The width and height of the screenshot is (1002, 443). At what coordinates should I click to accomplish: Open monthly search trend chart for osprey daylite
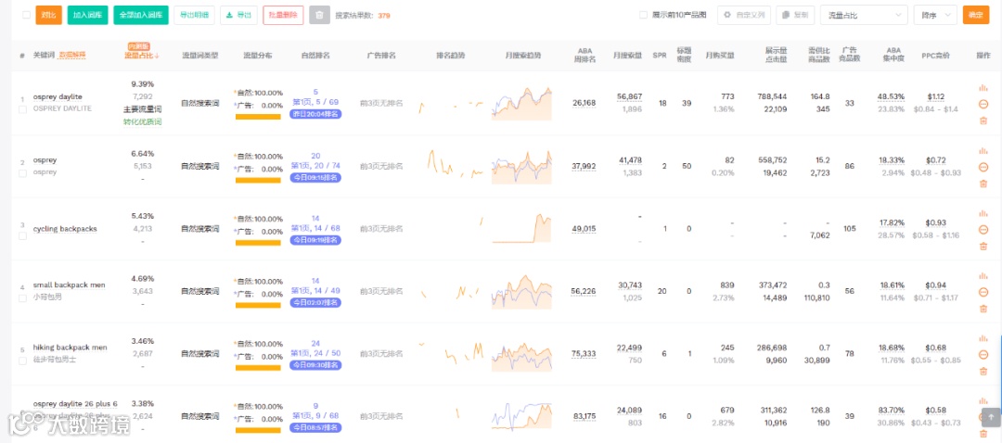tap(522, 104)
